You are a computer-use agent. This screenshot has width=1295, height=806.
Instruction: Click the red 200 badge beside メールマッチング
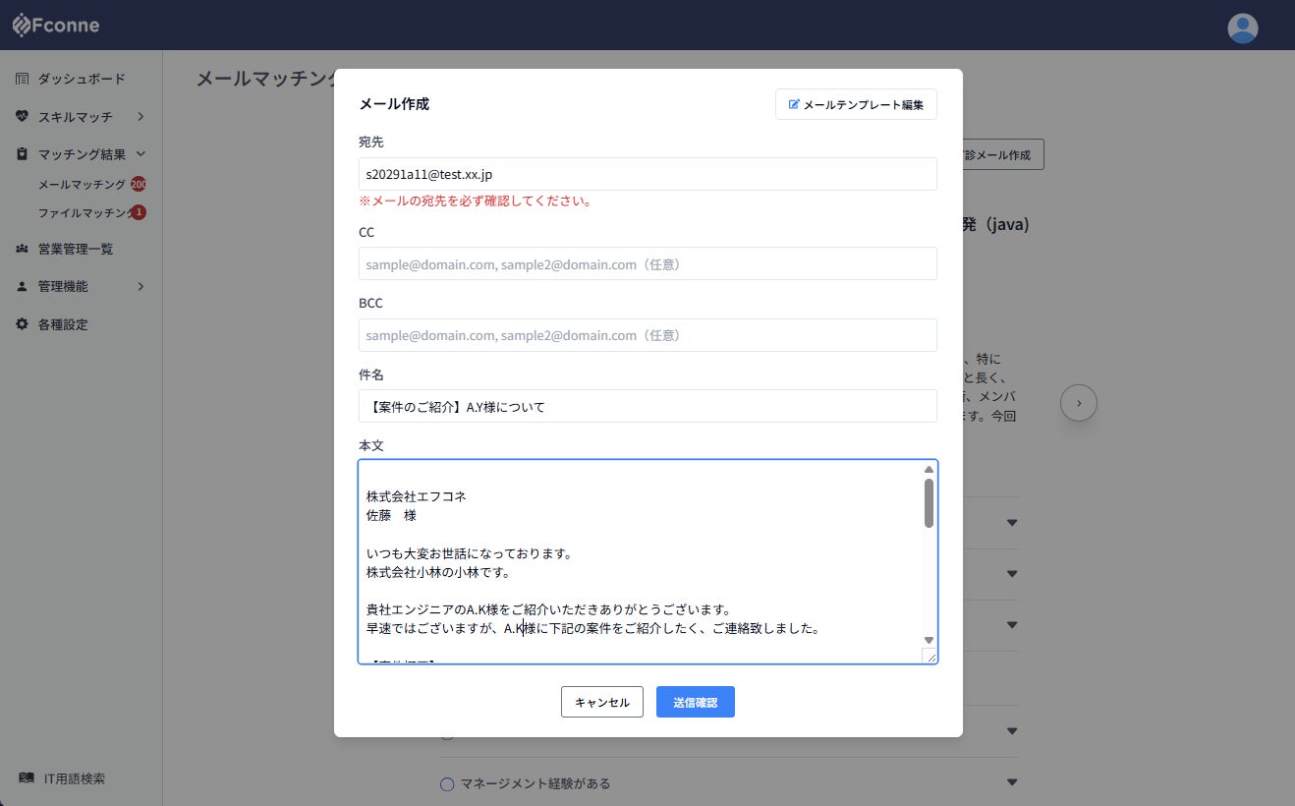pos(139,184)
